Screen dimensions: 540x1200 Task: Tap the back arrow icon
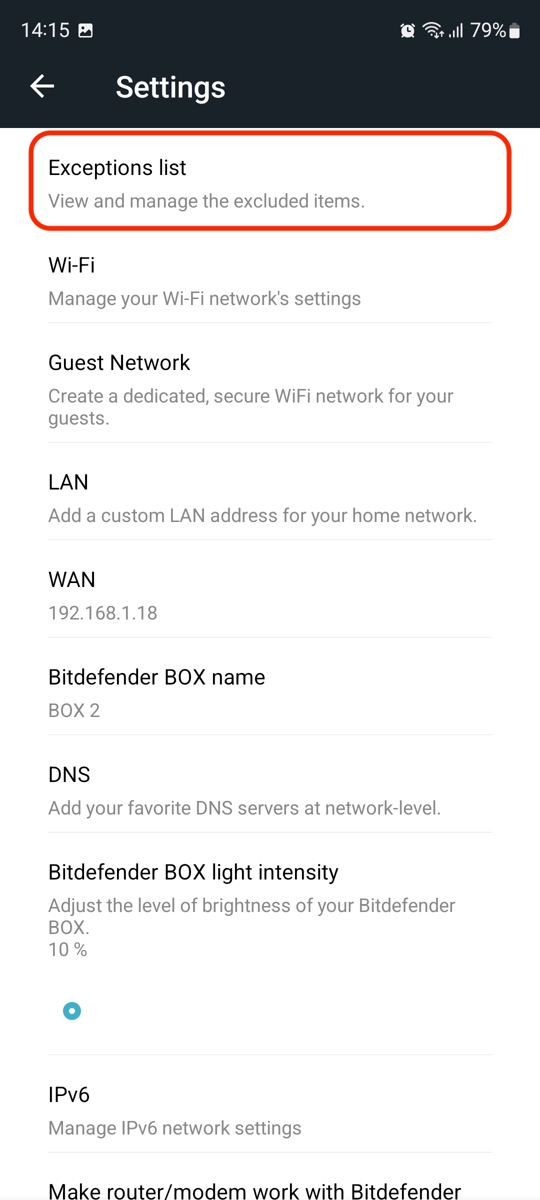click(42, 86)
